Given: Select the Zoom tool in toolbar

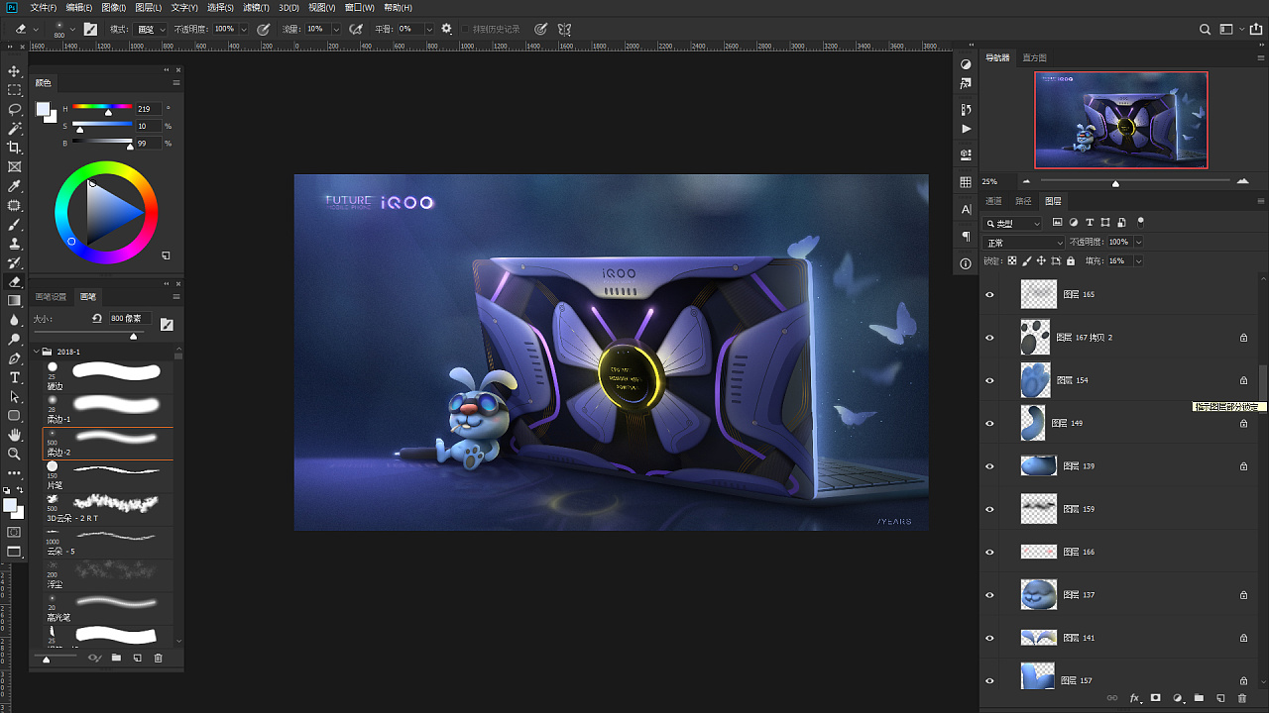Looking at the screenshot, I should click(15, 454).
